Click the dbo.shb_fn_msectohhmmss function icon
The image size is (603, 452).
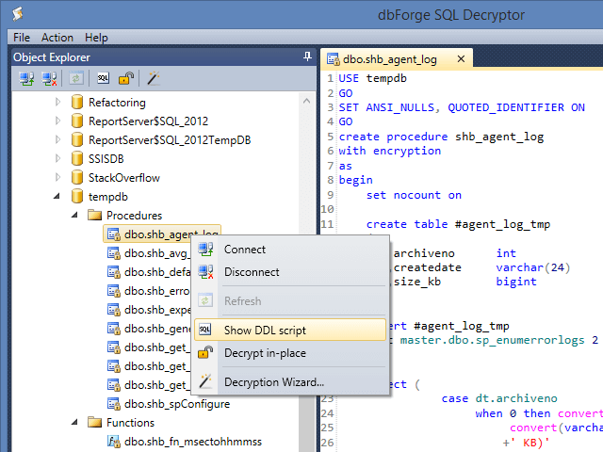pyautogui.click(x=113, y=442)
